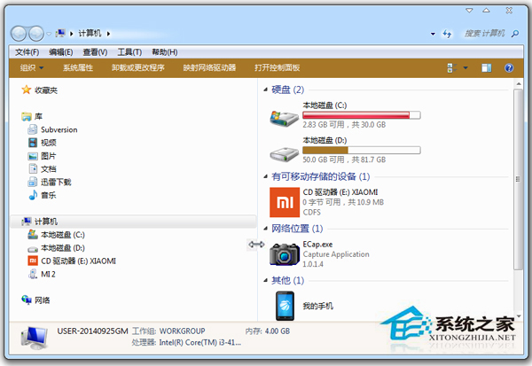Image resolution: width=532 pixels, height=366 pixels.
Task: Click the 内存: 4.00 GB status entry
Action: coord(268,331)
